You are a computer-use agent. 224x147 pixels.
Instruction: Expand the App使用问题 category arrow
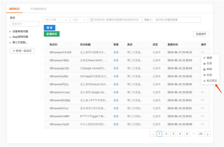click(10, 37)
